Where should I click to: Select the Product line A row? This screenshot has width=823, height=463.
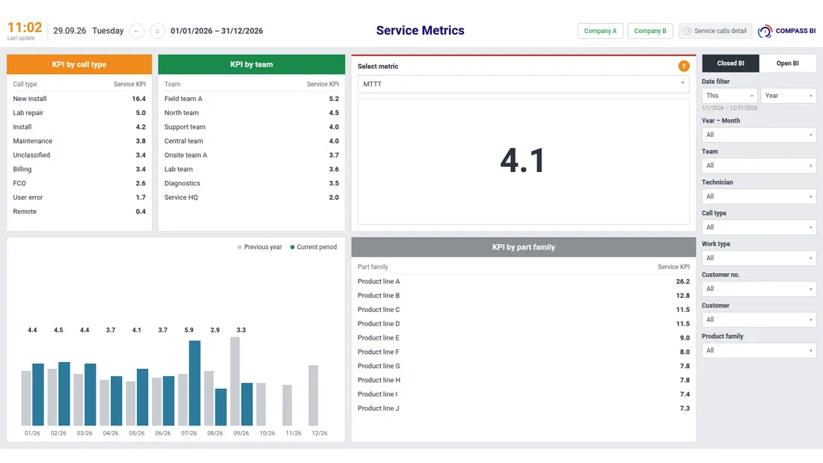pos(523,281)
